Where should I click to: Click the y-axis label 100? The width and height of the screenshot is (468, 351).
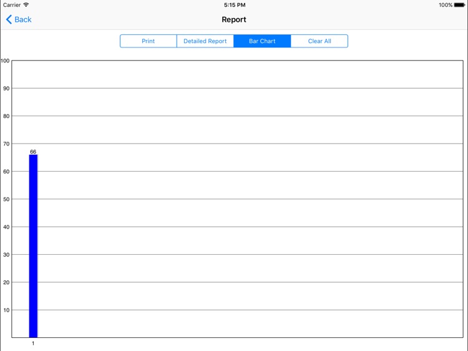pyautogui.click(x=5, y=61)
